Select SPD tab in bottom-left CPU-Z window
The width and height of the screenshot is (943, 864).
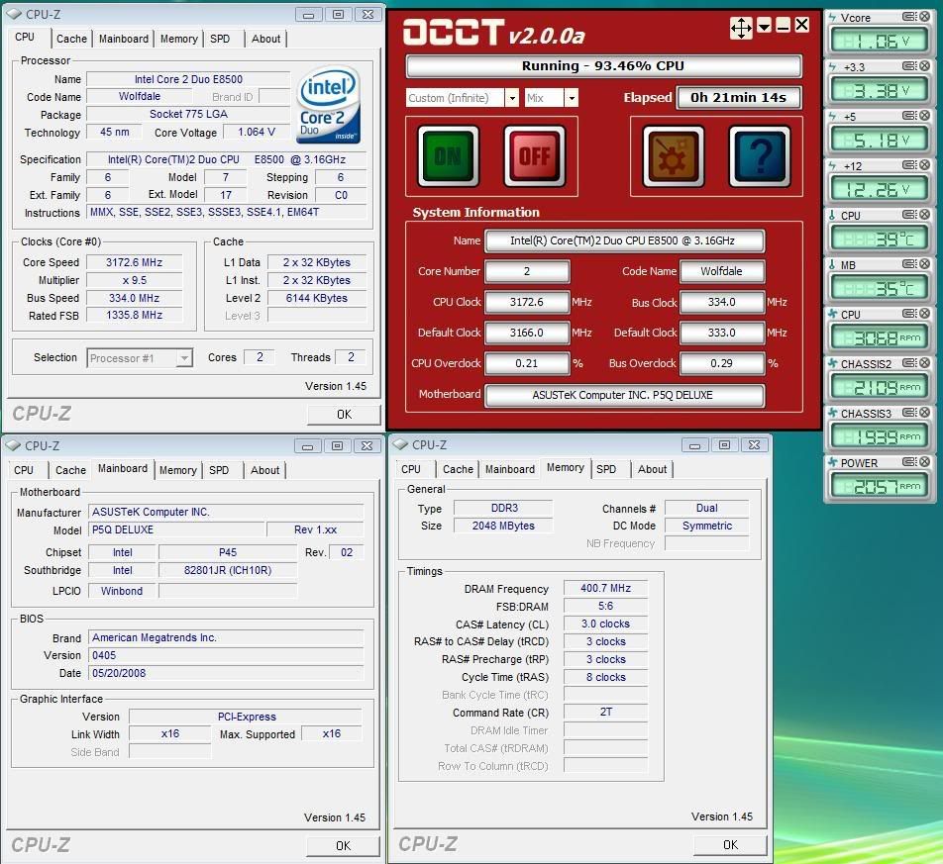pos(219,470)
